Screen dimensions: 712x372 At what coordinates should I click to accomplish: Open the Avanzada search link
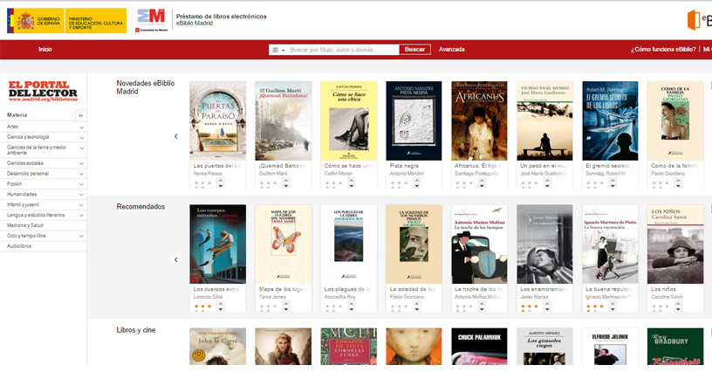tap(451, 50)
